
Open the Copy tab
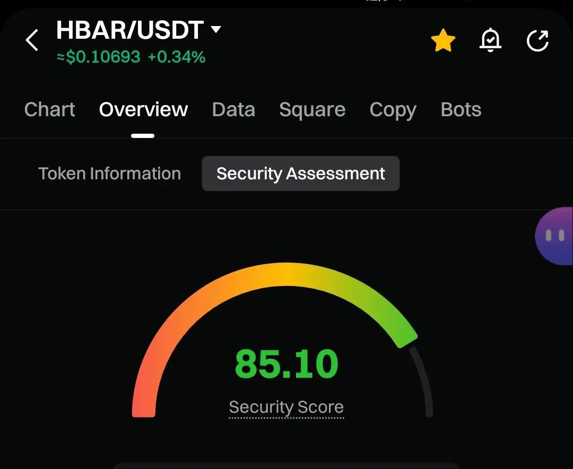[x=393, y=110]
